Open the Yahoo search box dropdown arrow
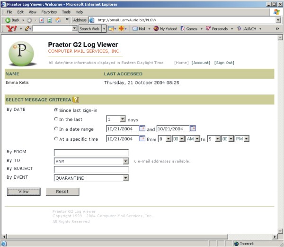 click(74, 28)
